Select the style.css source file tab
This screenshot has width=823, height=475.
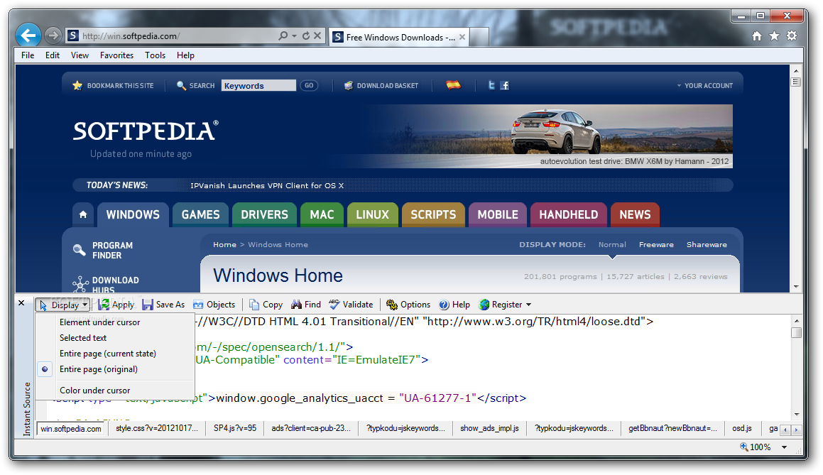pos(157,428)
